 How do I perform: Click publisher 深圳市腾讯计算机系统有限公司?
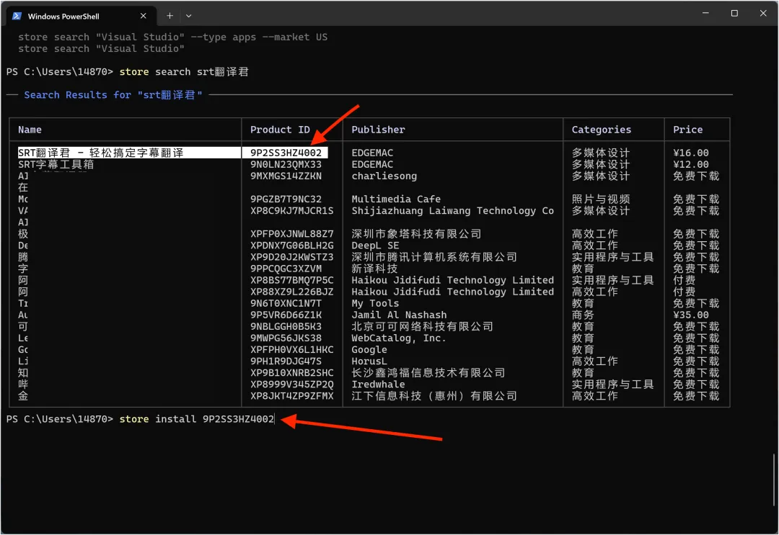click(434, 257)
